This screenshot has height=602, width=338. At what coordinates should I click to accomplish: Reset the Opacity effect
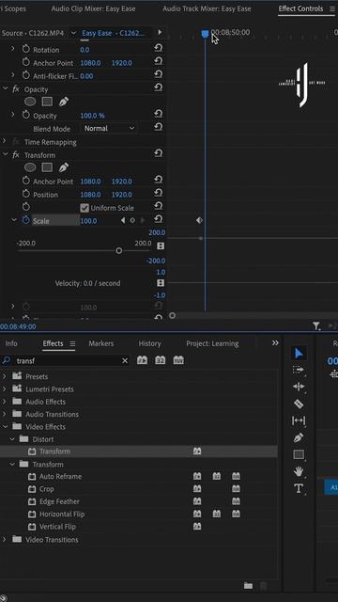pyautogui.click(x=159, y=87)
